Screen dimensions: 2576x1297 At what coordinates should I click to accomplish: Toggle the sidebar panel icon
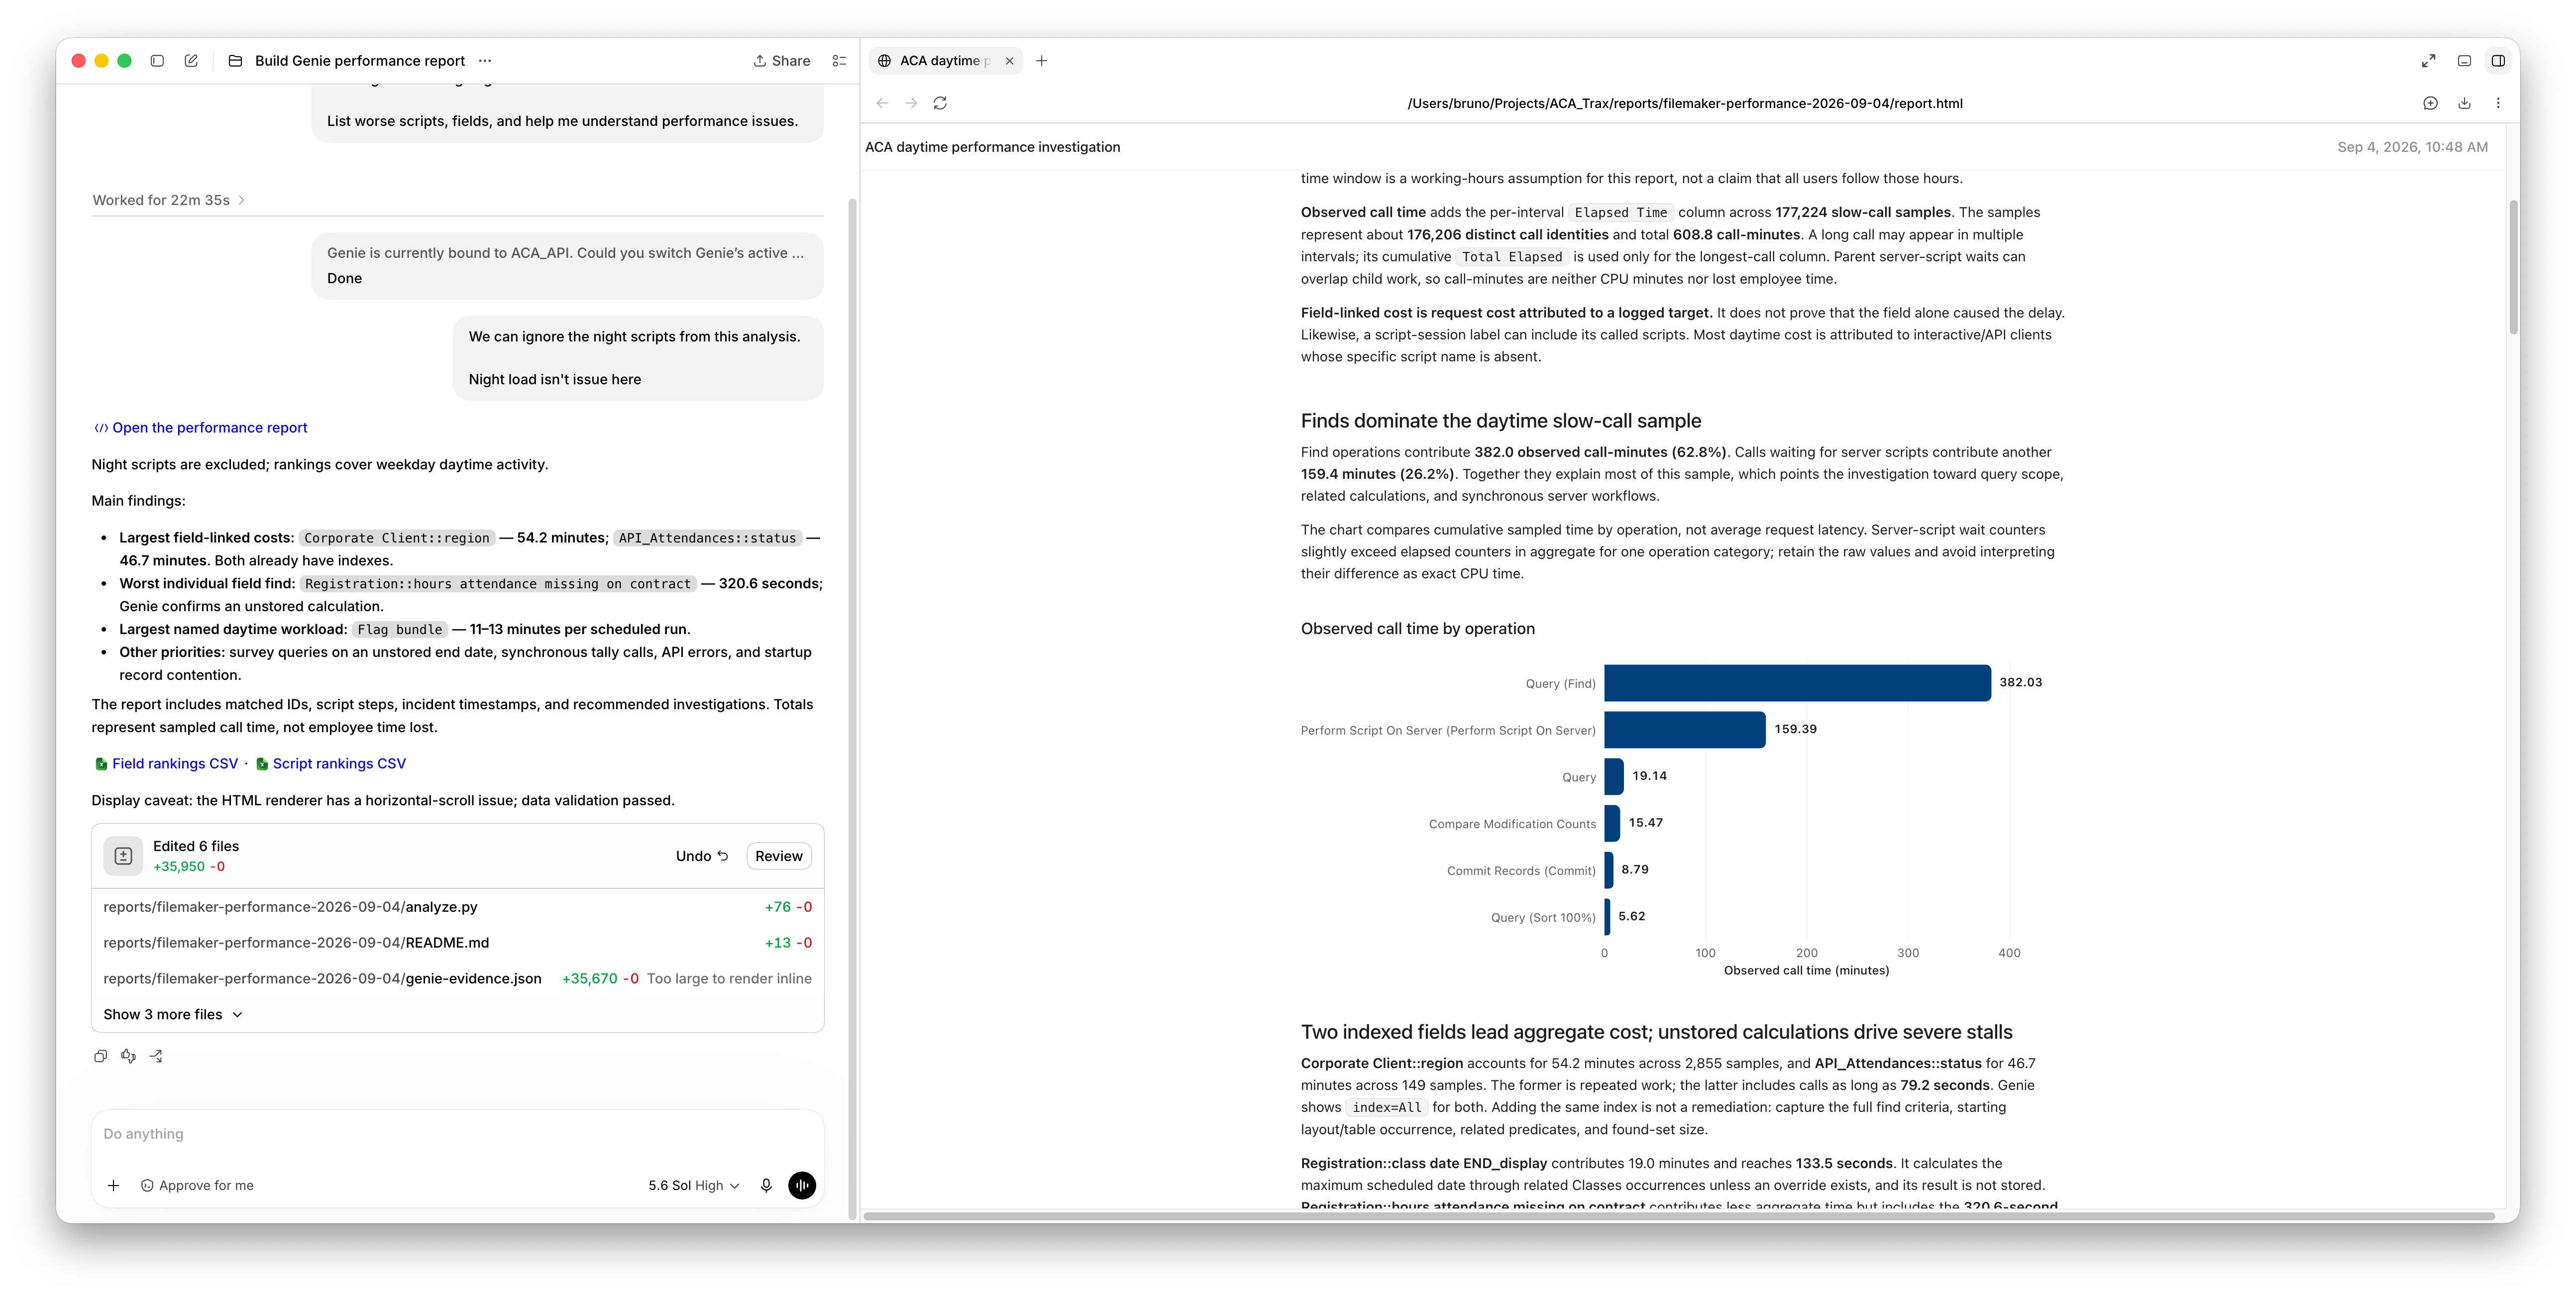click(157, 61)
